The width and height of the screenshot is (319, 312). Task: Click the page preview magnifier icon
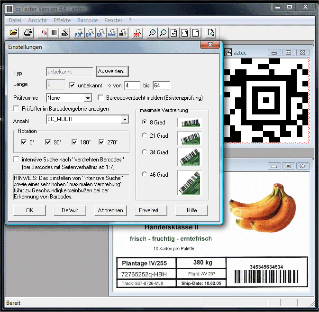coord(210,33)
